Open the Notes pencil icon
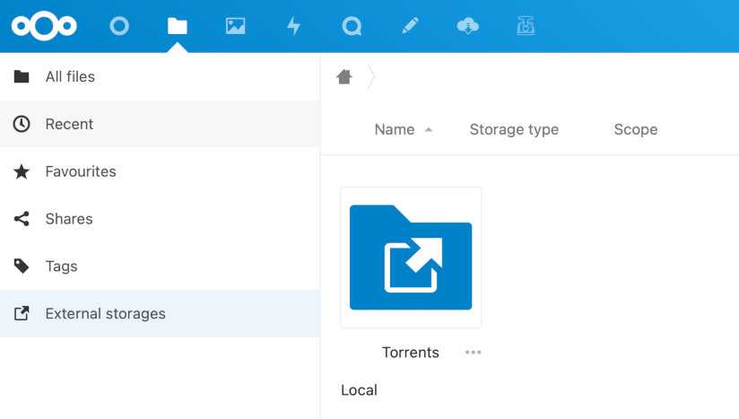Image resolution: width=739 pixels, height=419 pixels. [x=410, y=26]
